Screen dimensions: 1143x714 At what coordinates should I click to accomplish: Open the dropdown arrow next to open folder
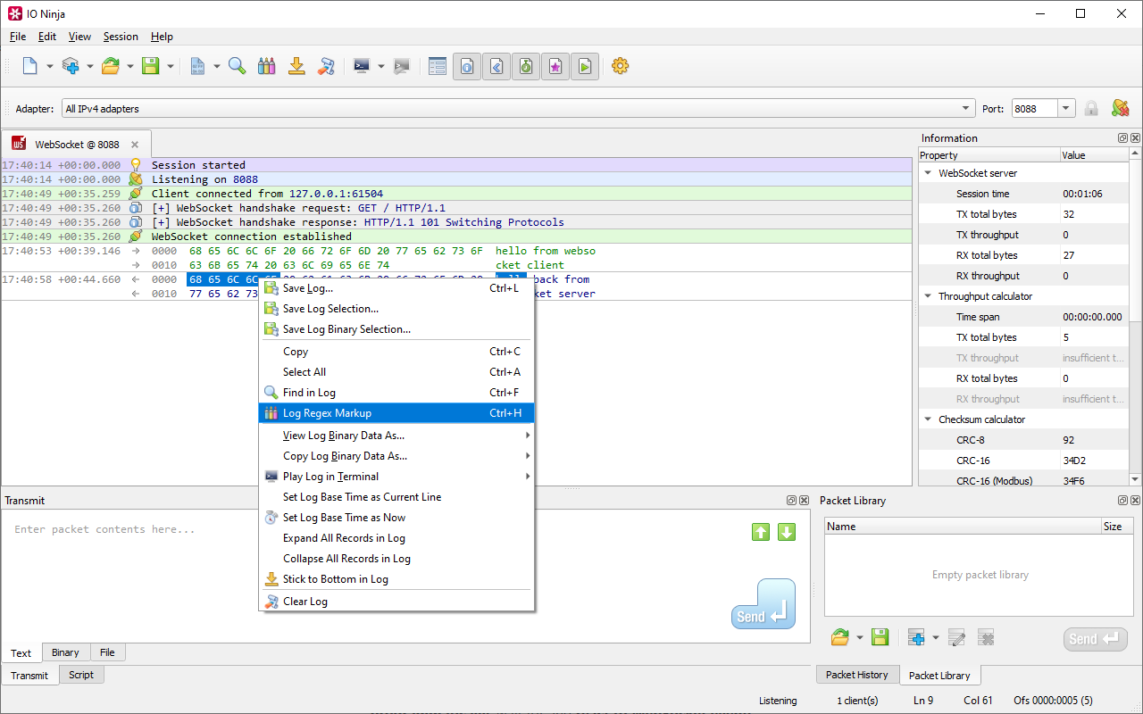[x=130, y=66]
